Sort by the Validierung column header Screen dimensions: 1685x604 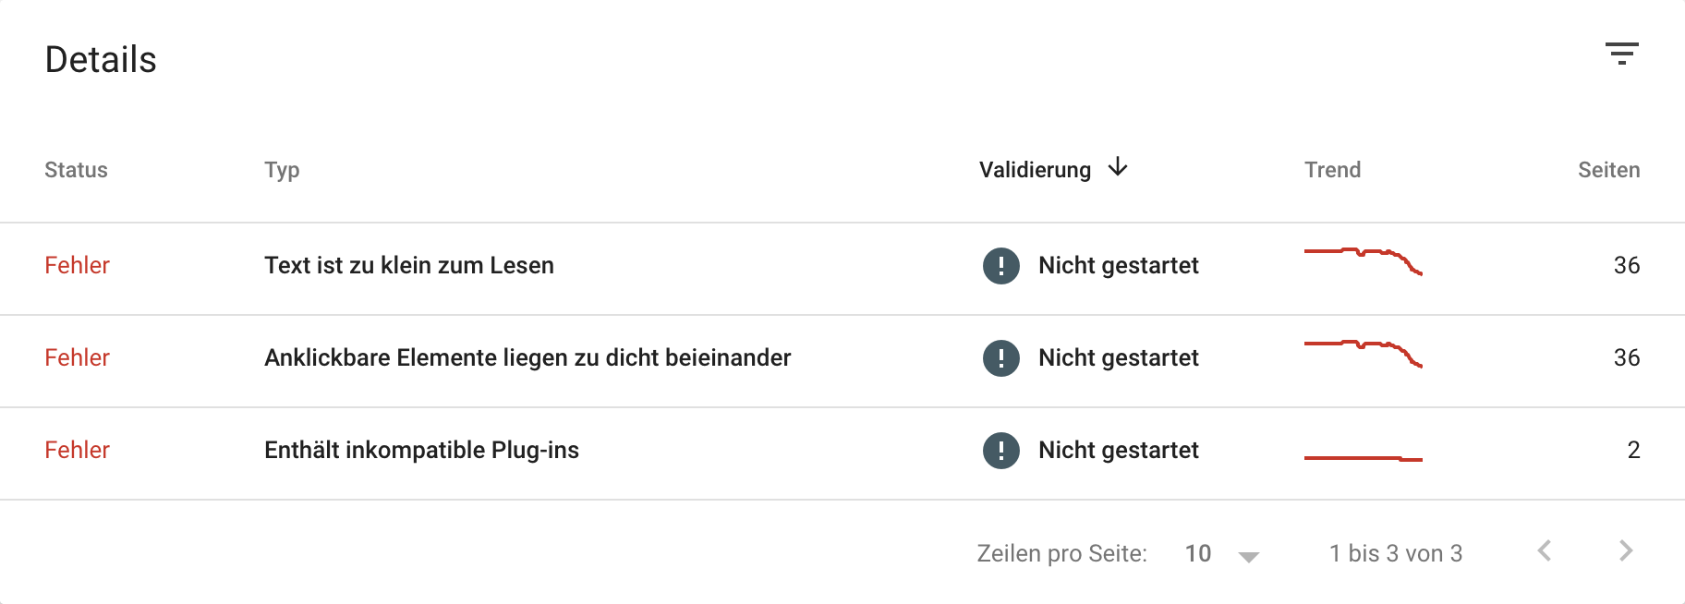pyautogui.click(x=1035, y=170)
